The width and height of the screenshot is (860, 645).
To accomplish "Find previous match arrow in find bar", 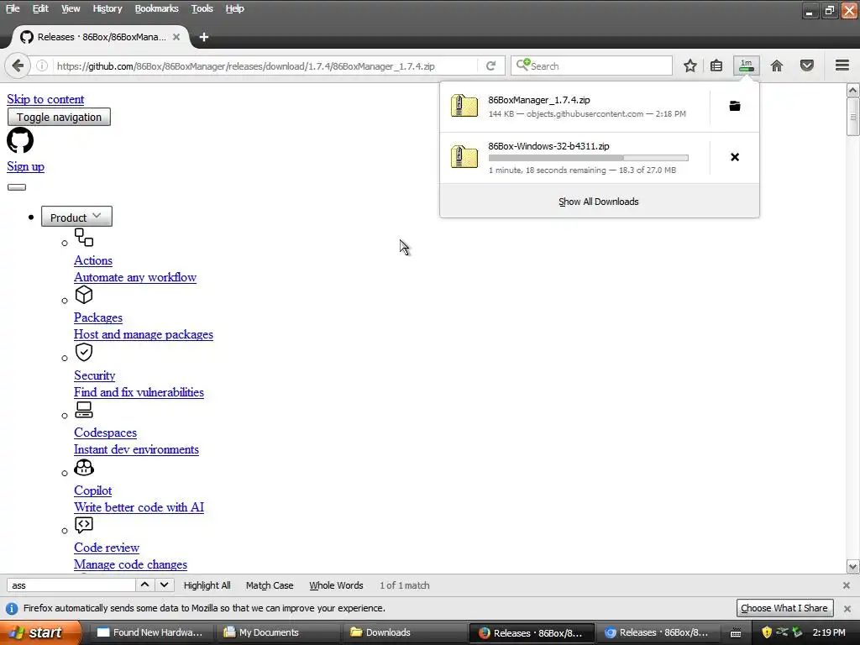I will tap(144, 585).
